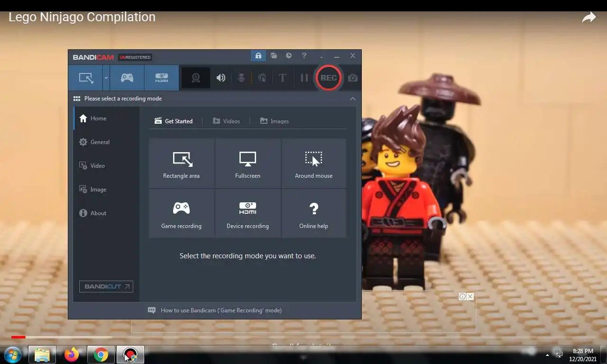Open How to use Bandicam link
The image size is (607, 364).
(x=221, y=310)
